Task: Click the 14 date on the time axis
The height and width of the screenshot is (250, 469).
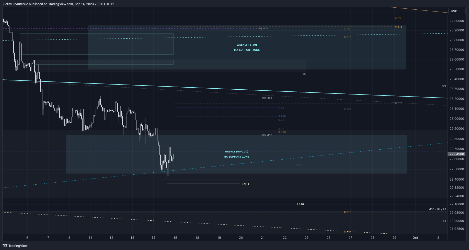Action: click(153, 238)
